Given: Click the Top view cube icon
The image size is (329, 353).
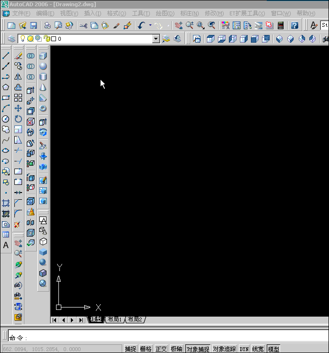Looking at the screenshot, I should click(x=211, y=39).
